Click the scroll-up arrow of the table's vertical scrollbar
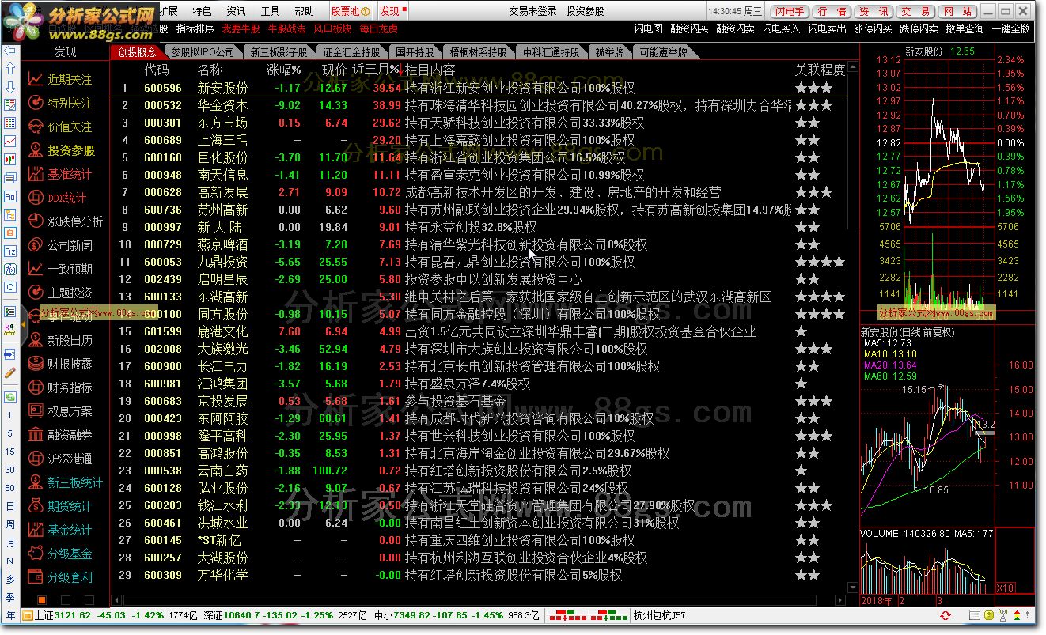This screenshot has height=635, width=1046. [x=852, y=70]
